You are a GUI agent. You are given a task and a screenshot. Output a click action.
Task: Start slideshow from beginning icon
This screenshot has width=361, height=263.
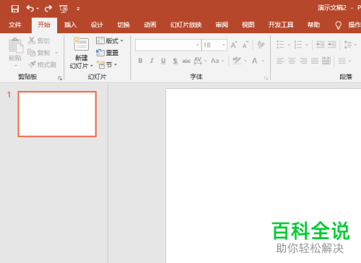click(x=64, y=9)
